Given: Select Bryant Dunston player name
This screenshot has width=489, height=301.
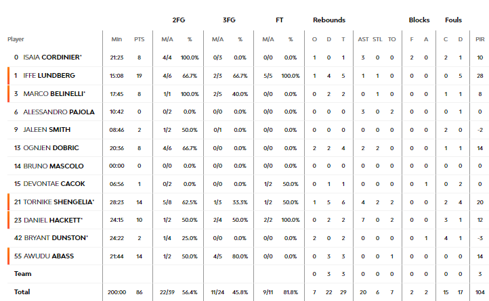Looking at the screenshot, I should tap(56, 237).
